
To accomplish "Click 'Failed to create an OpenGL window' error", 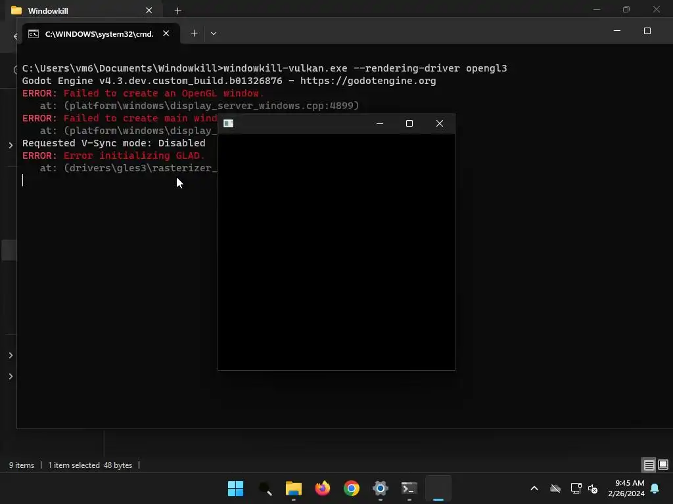I will [x=164, y=93].
